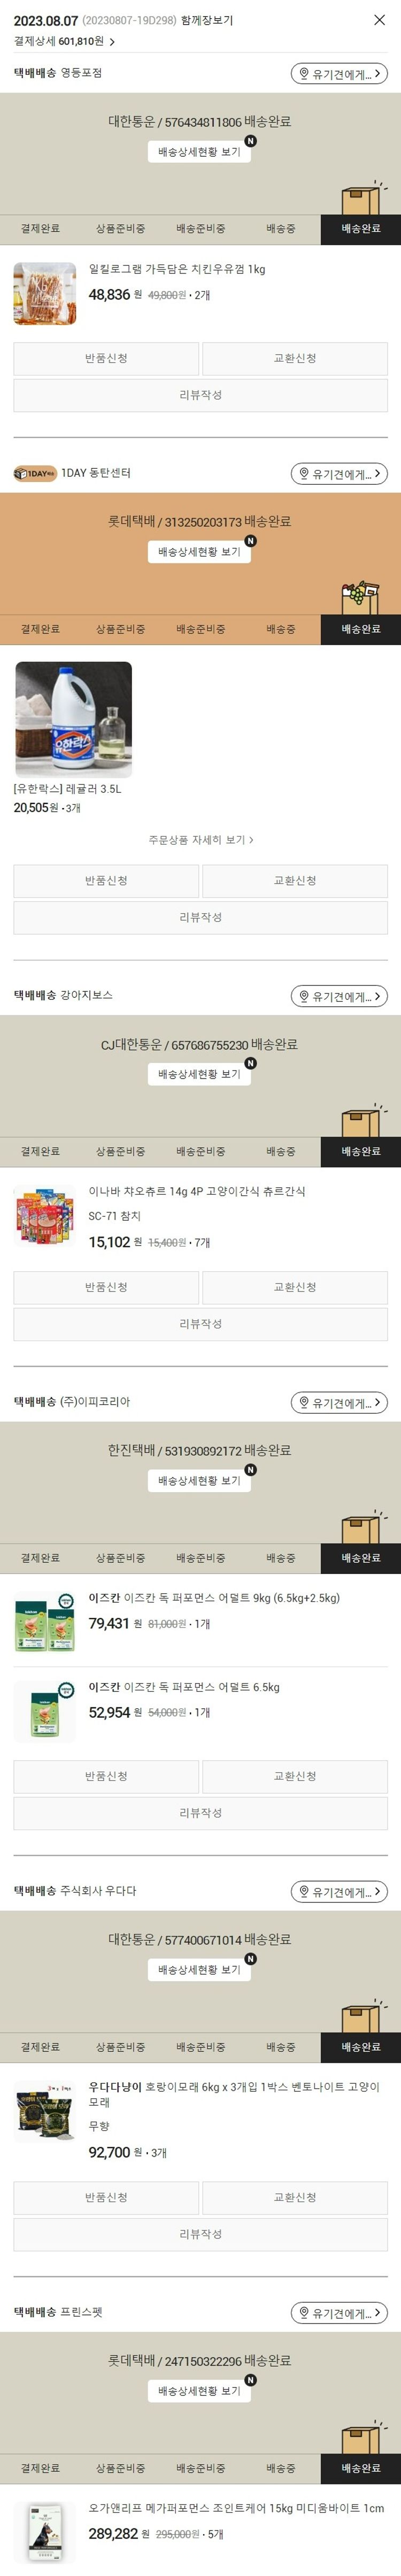This screenshot has height=2576, width=401.
Task: Open the 유한락스 레귤러 product thumbnail
Action: 73,719
